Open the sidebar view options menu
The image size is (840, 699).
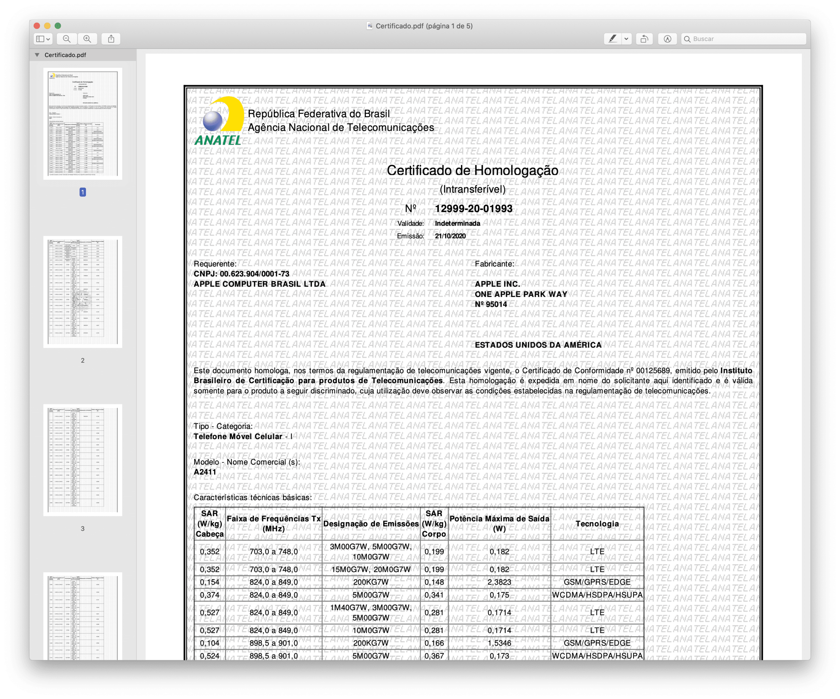tap(43, 39)
